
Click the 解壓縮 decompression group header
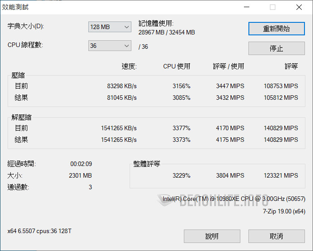tap(21, 117)
